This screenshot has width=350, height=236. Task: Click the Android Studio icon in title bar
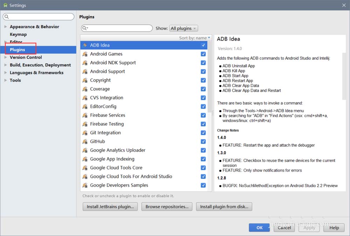point(5,5)
